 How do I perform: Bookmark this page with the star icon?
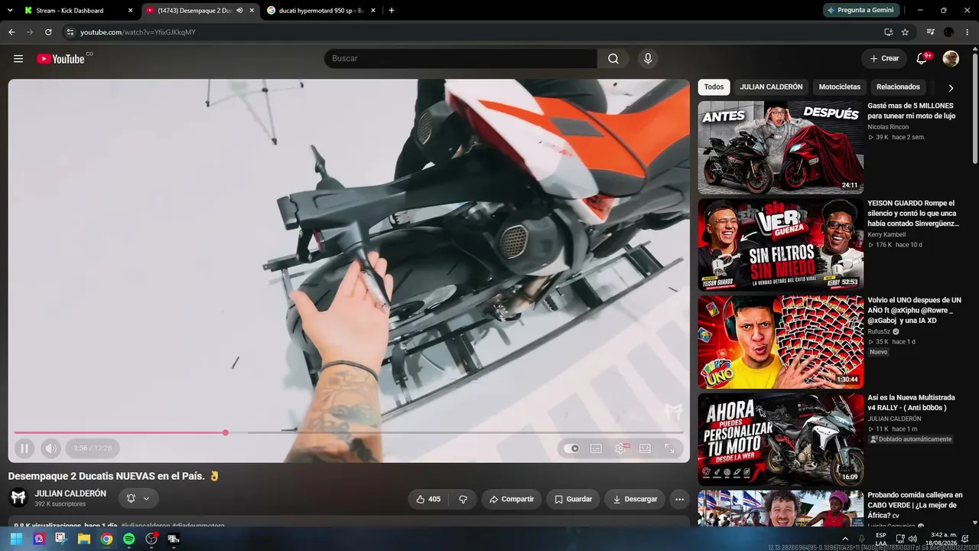[x=905, y=32]
